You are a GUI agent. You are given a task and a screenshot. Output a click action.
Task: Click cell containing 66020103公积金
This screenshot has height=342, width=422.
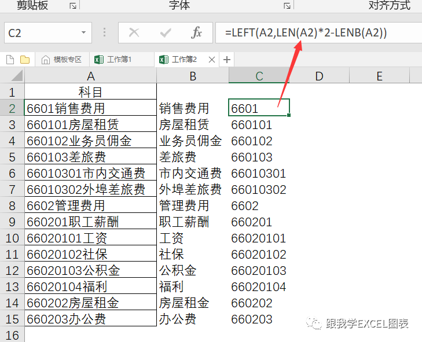pyautogui.click(x=90, y=270)
